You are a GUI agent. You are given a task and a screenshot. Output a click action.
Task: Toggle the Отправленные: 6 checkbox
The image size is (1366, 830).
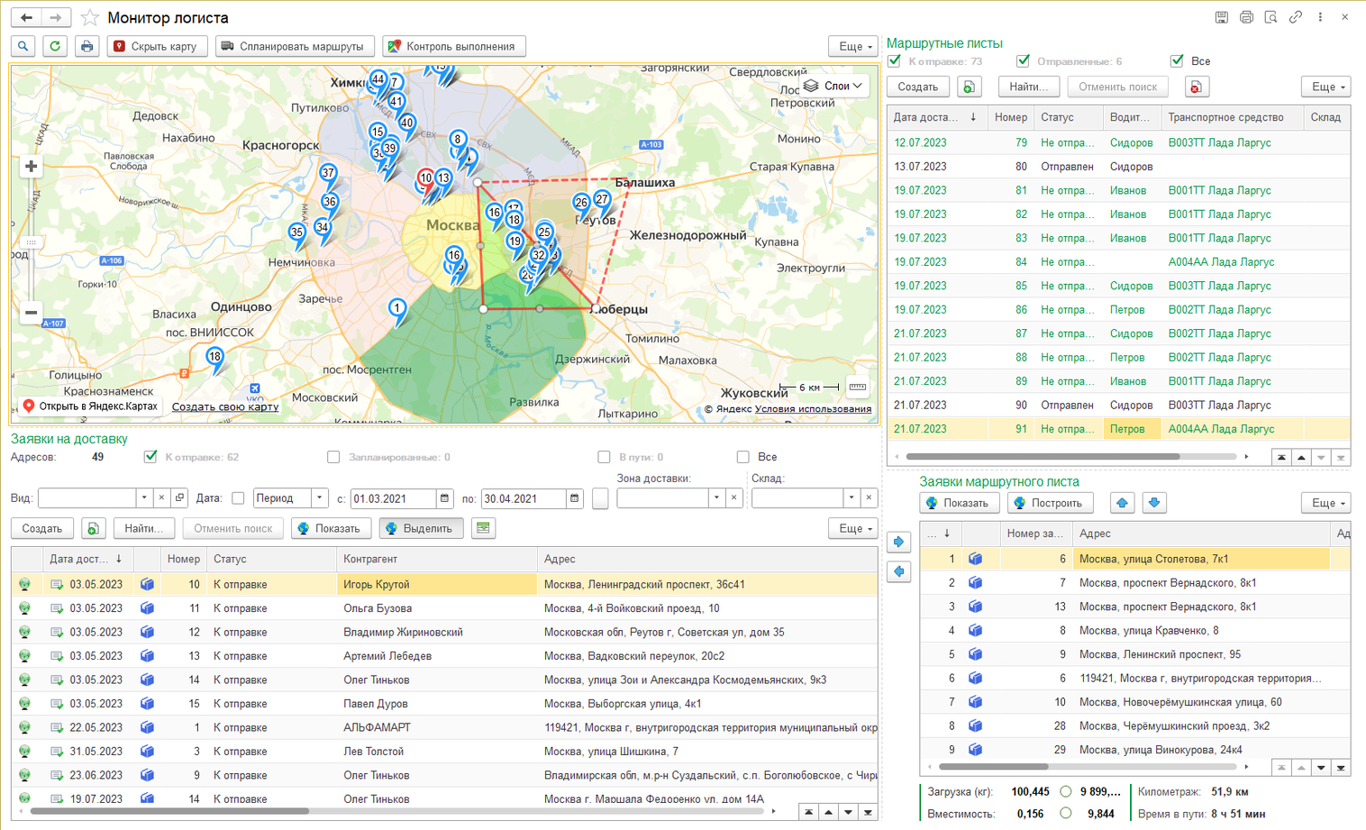(1023, 61)
